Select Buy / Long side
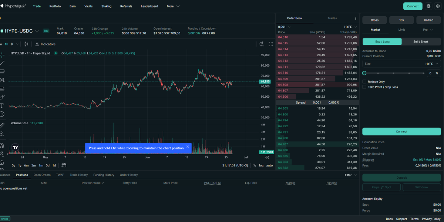This screenshot has height=222, width=444. [x=382, y=41]
